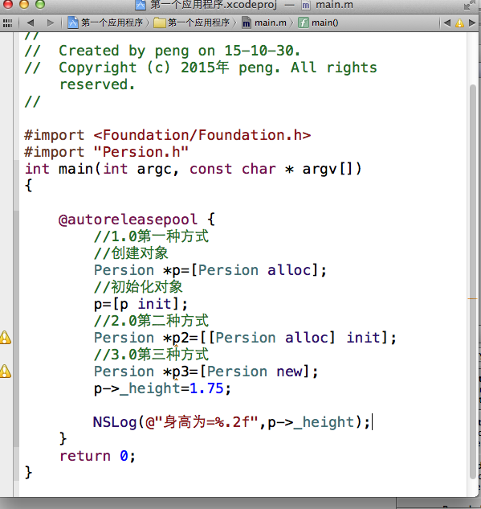Click the xcodeproj title bar icon

pyautogui.click(x=141, y=5)
